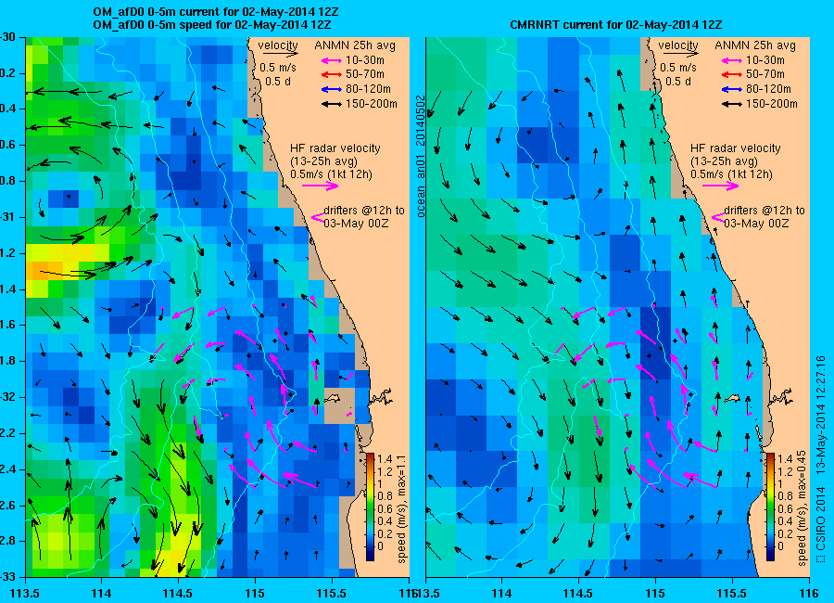834x603 pixels.
Task: Click 'drifters @12h to' text in left panel
Action: tap(364, 211)
